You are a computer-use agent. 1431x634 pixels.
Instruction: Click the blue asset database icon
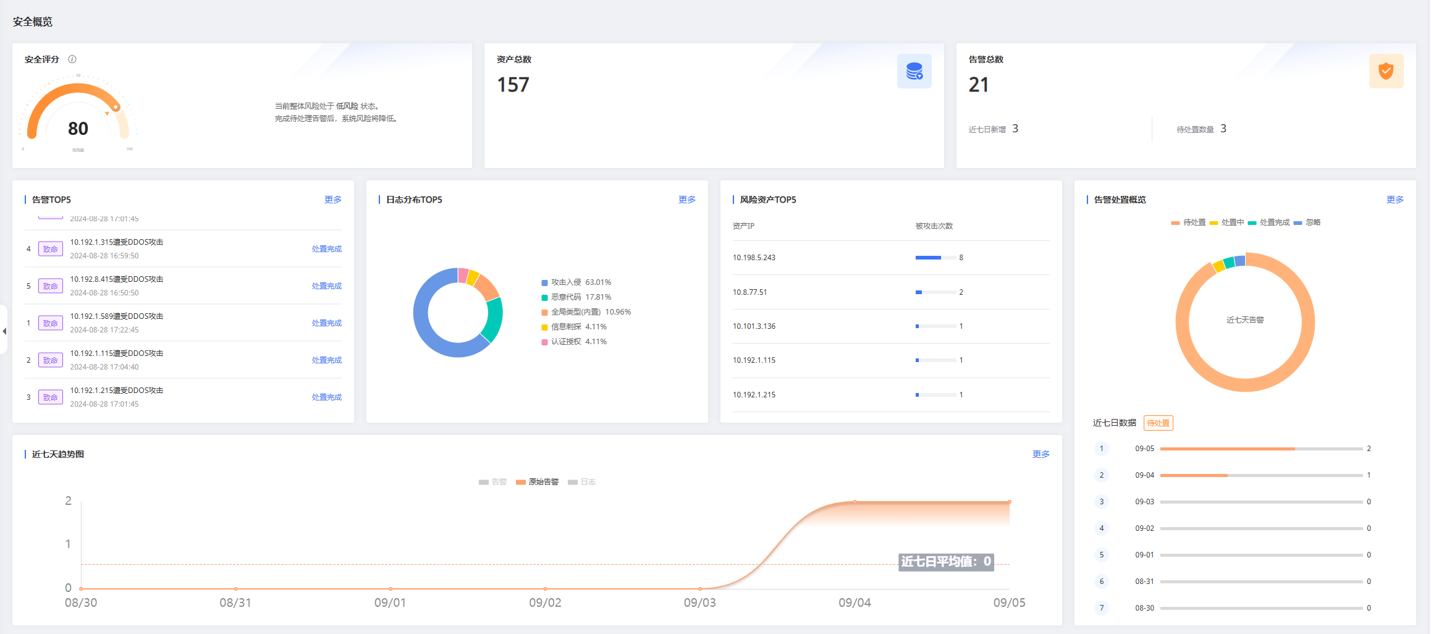[x=914, y=71]
